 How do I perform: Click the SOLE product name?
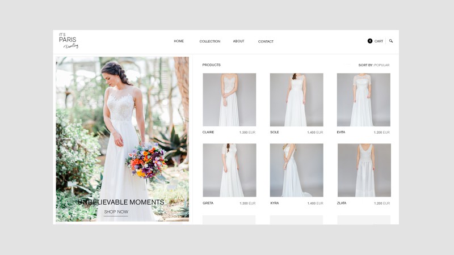pyautogui.click(x=275, y=132)
